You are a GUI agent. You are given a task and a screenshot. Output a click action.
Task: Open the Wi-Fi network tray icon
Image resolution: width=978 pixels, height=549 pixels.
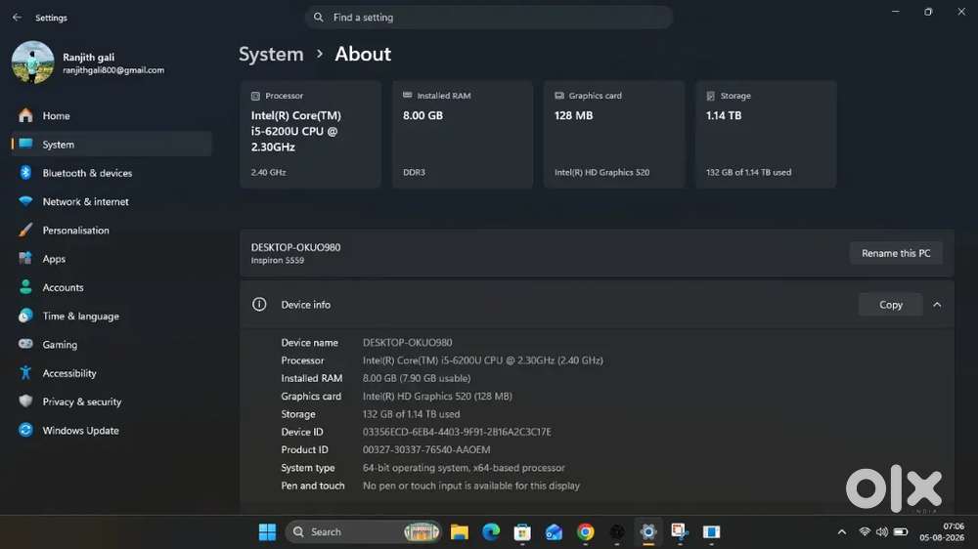(865, 531)
